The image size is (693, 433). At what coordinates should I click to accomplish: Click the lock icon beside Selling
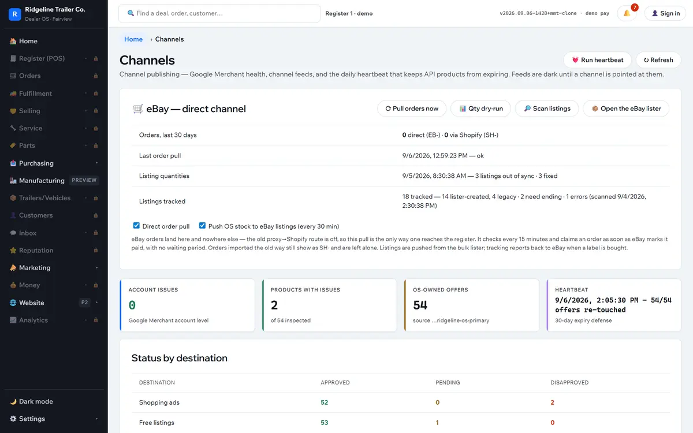tap(95, 111)
